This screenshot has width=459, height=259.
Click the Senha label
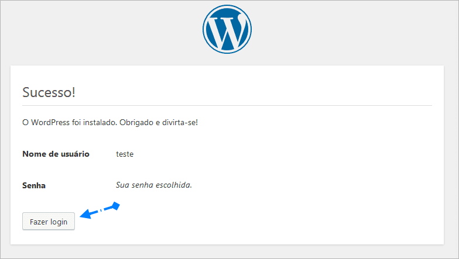point(34,186)
